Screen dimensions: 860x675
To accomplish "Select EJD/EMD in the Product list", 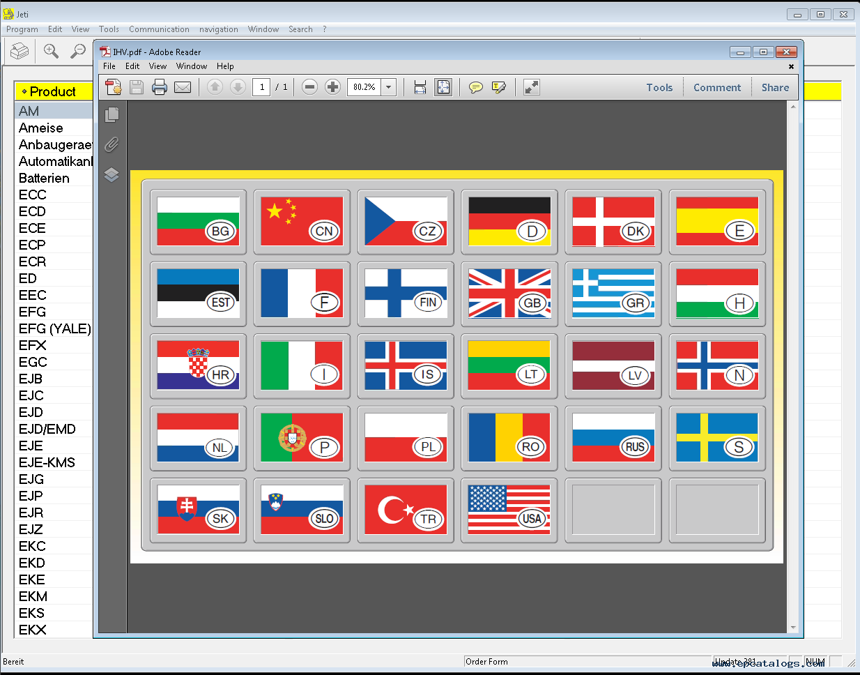I will coord(54,429).
